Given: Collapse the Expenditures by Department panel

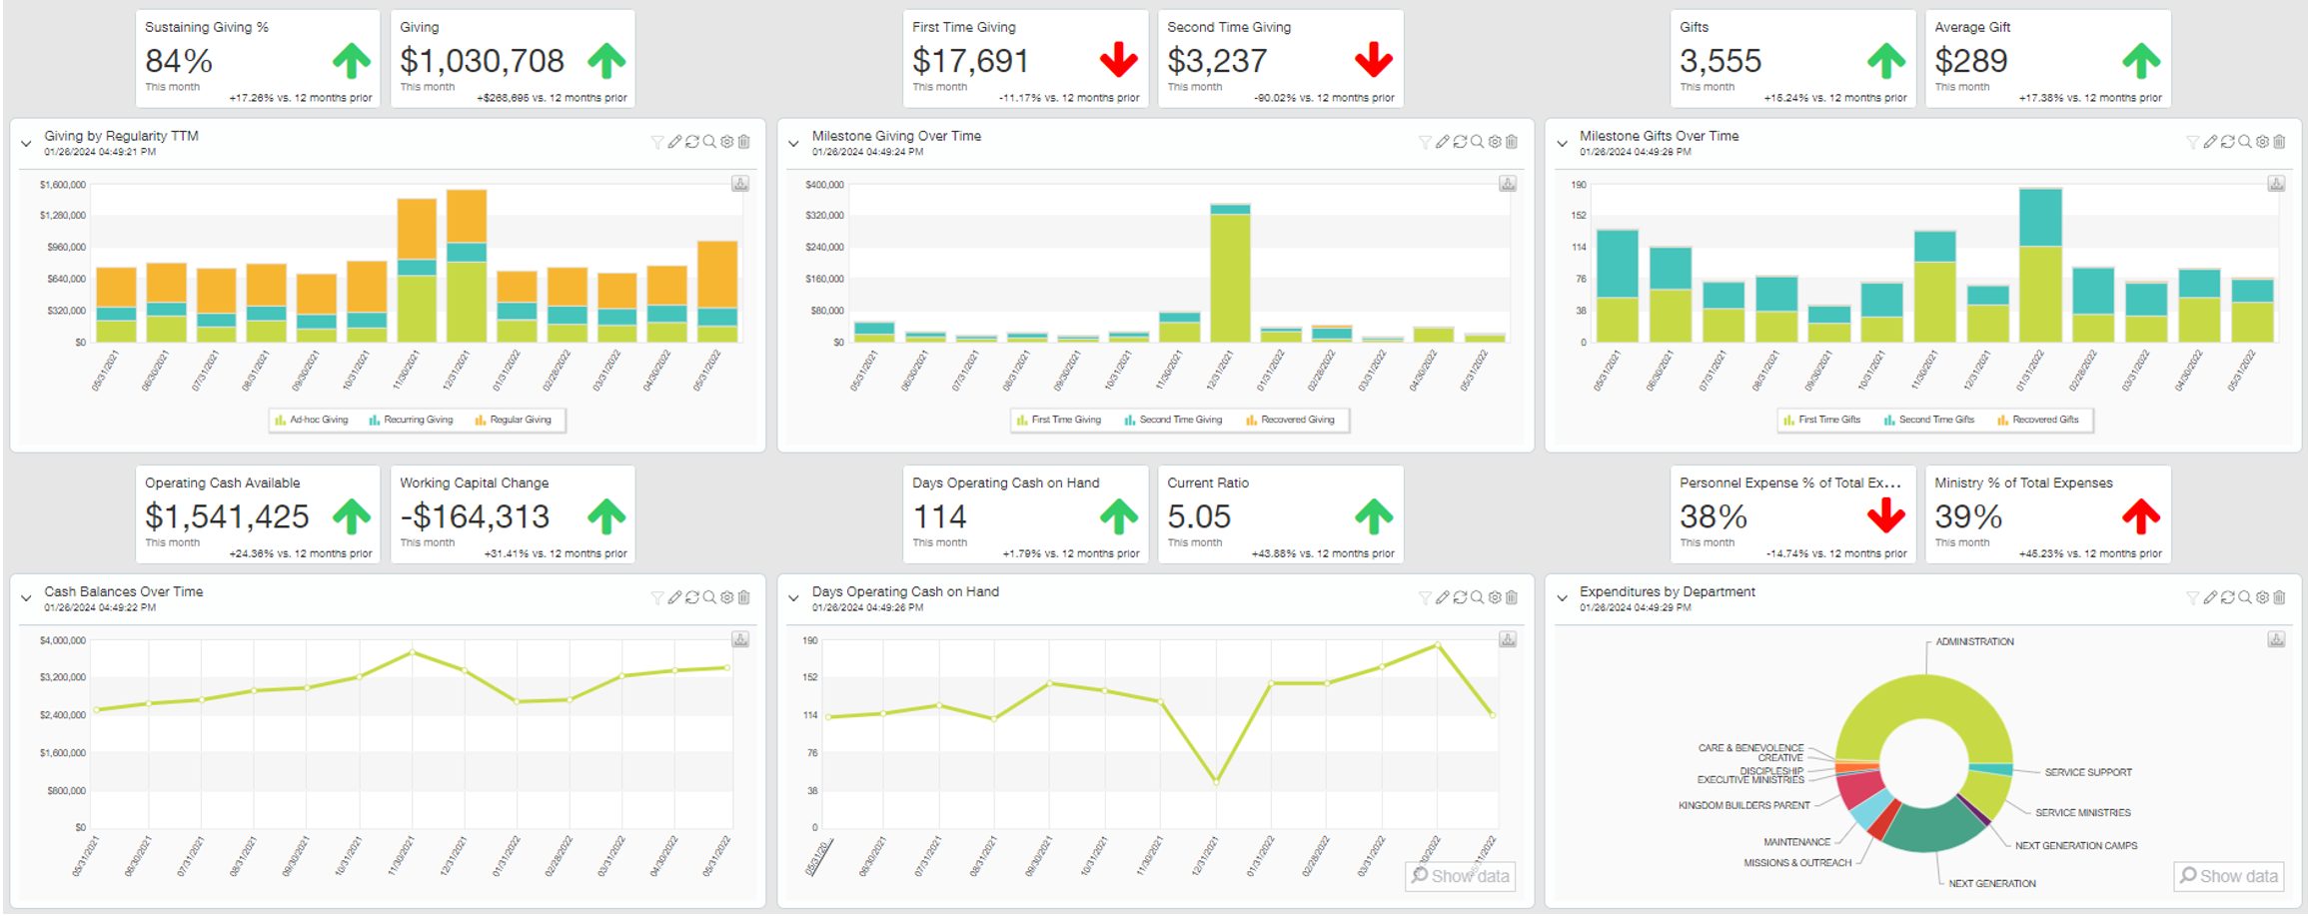Looking at the screenshot, I should tap(1562, 598).
